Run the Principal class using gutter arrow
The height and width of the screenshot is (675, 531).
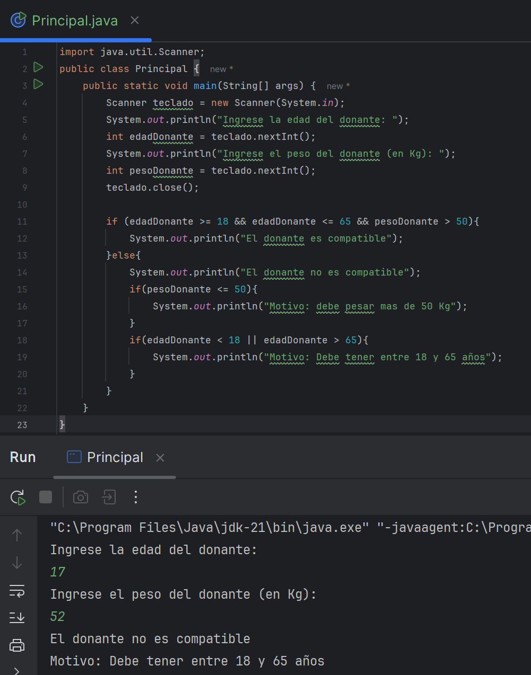point(38,67)
